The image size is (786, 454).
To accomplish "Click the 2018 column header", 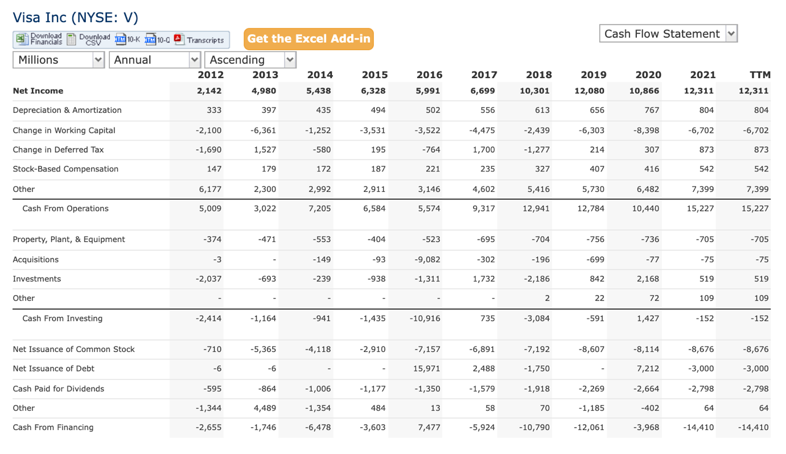I will pos(538,75).
